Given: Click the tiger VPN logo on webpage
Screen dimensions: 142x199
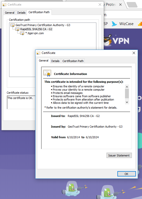Looking at the screenshot, I should (116, 41).
